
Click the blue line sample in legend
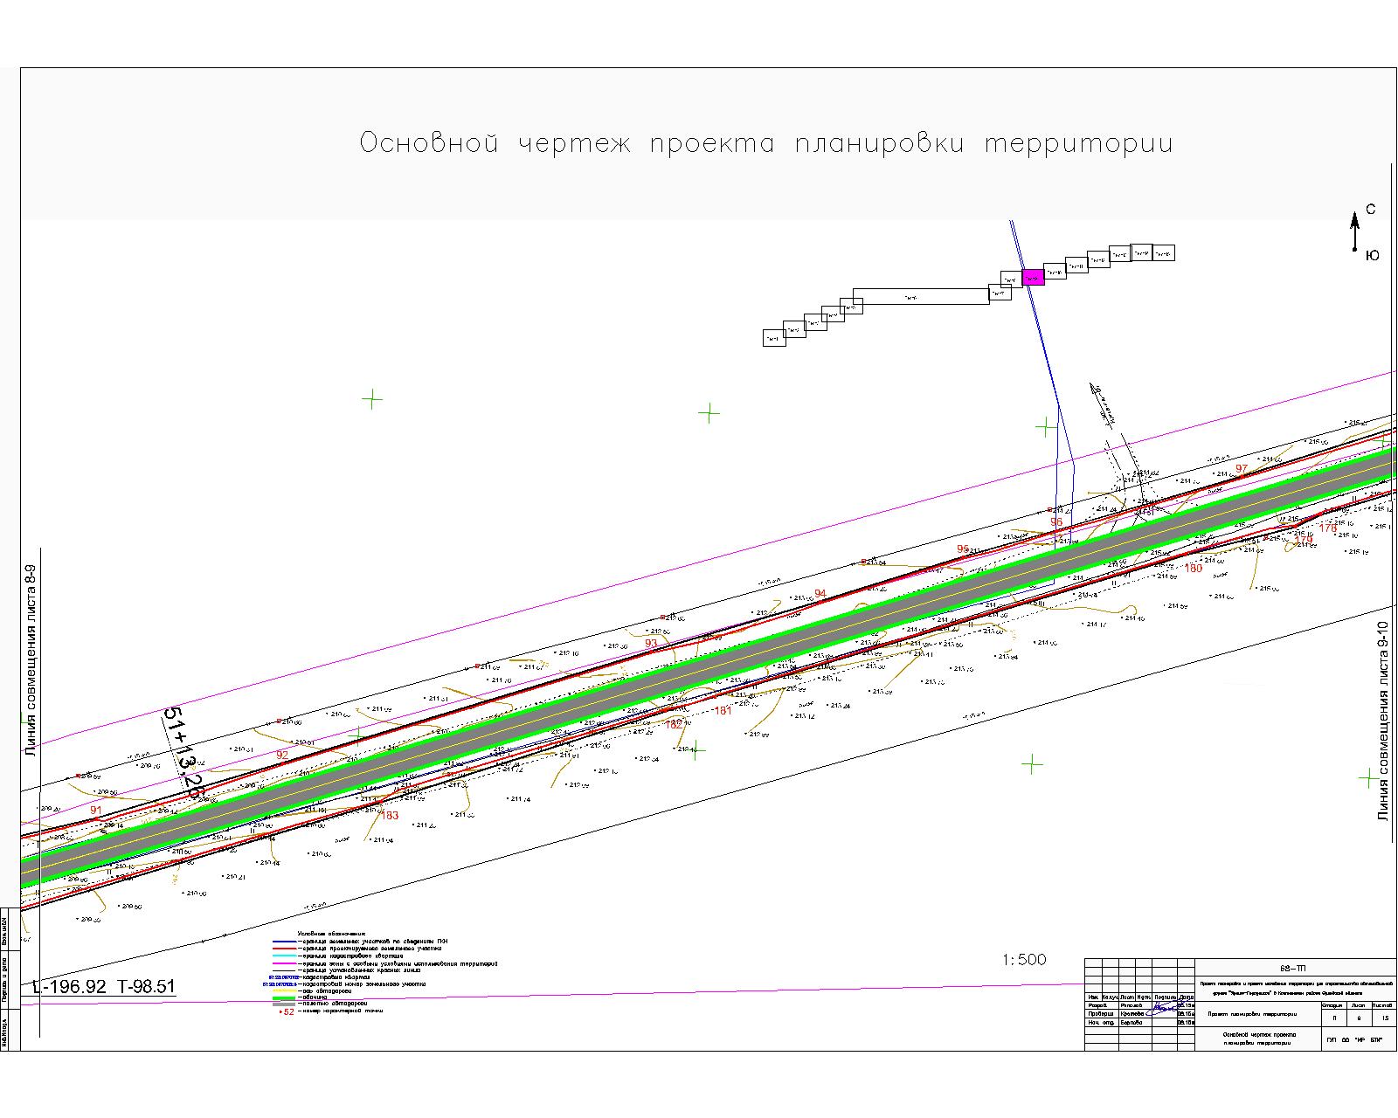[x=285, y=942]
